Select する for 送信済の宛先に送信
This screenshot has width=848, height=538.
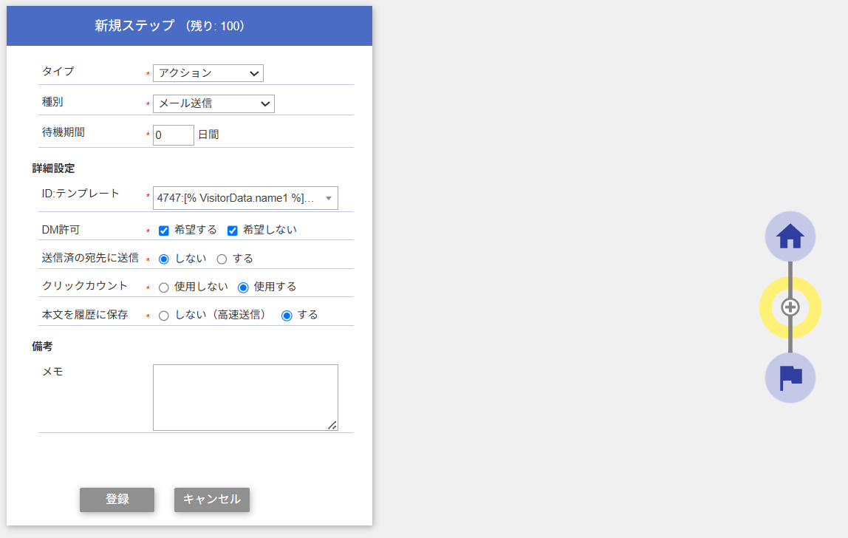pyautogui.click(x=222, y=259)
